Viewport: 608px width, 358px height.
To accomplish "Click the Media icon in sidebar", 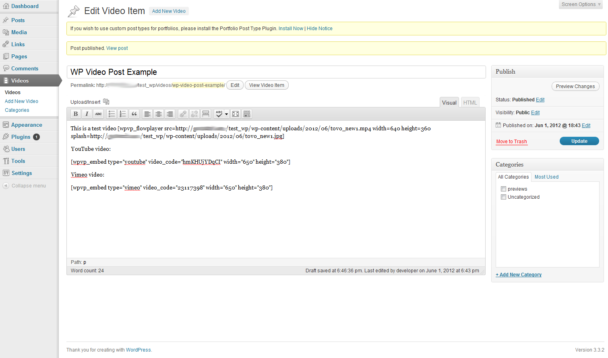I will click(6, 32).
